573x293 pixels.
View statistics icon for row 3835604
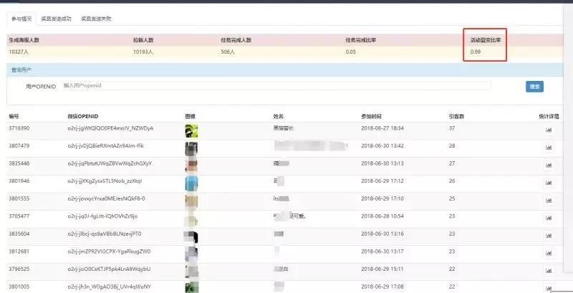point(548,236)
